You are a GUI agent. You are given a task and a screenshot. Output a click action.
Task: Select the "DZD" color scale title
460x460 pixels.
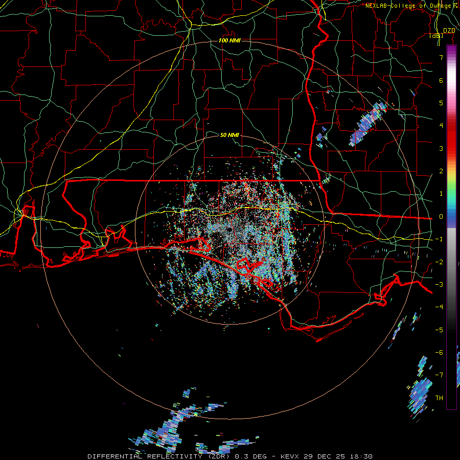click(x=449, y=31)
